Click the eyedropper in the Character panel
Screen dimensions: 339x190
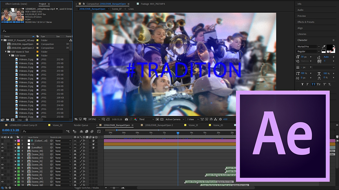point(323,46)
